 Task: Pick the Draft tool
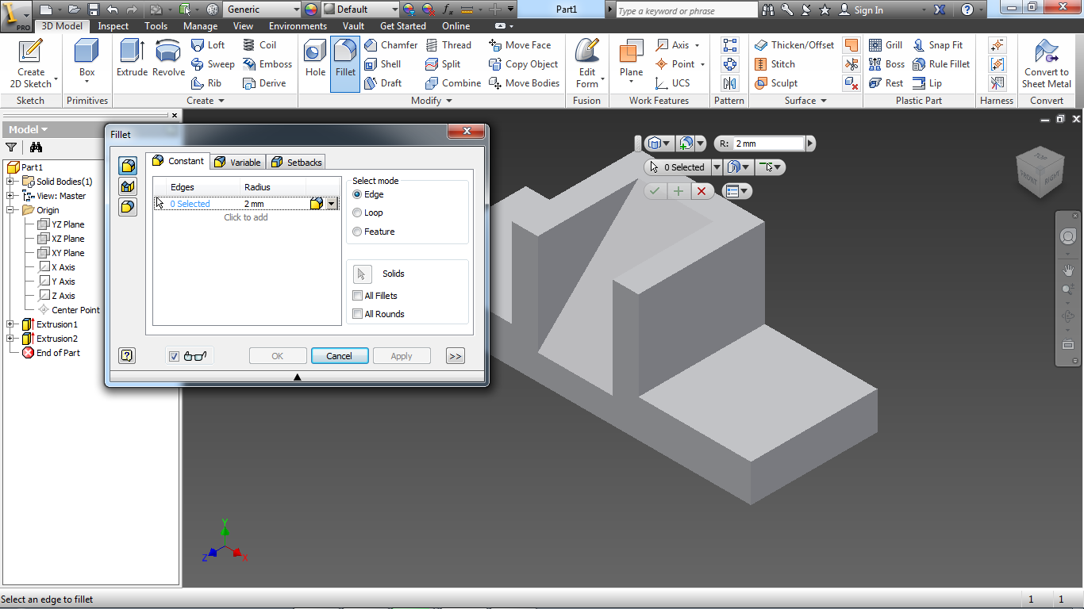pyautogui.click(x=382, y=83)
